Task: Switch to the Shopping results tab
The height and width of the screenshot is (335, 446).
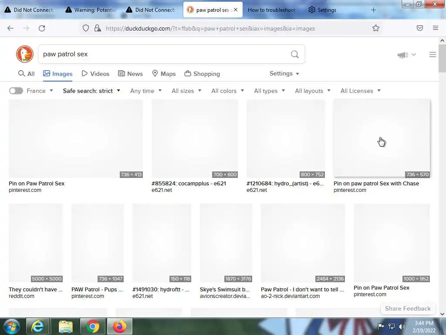Action: [x=202, y=74]
